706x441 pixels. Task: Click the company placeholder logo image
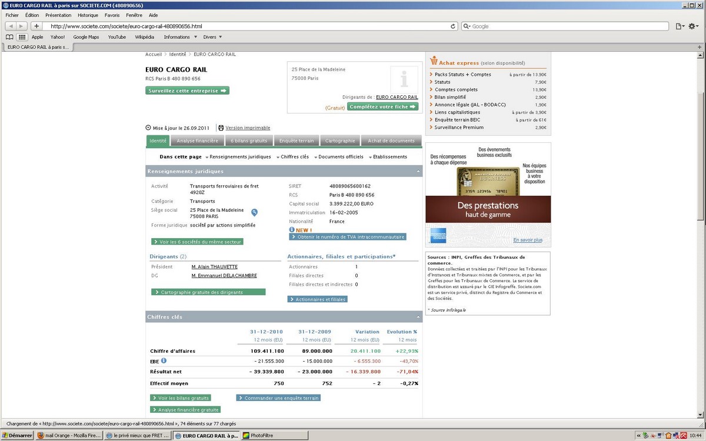pyautogui.click(x=404, y=78)
